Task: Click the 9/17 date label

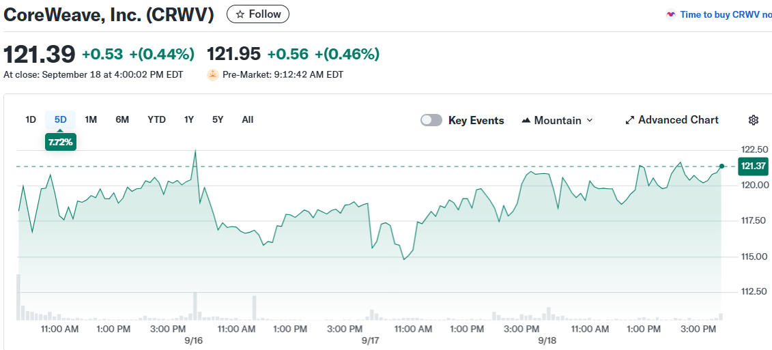Action: pos(370,340)
